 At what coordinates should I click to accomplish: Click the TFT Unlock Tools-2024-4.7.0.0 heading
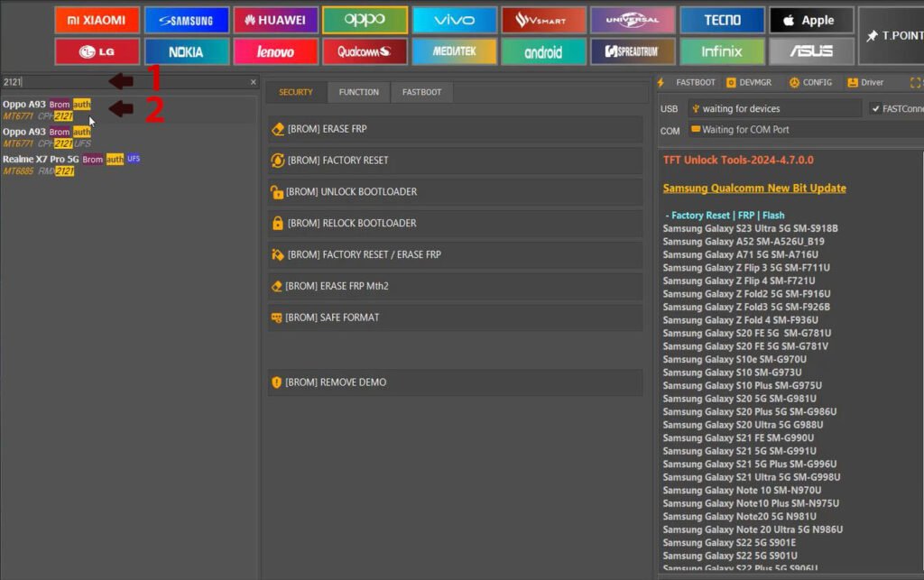click(738, 161)
